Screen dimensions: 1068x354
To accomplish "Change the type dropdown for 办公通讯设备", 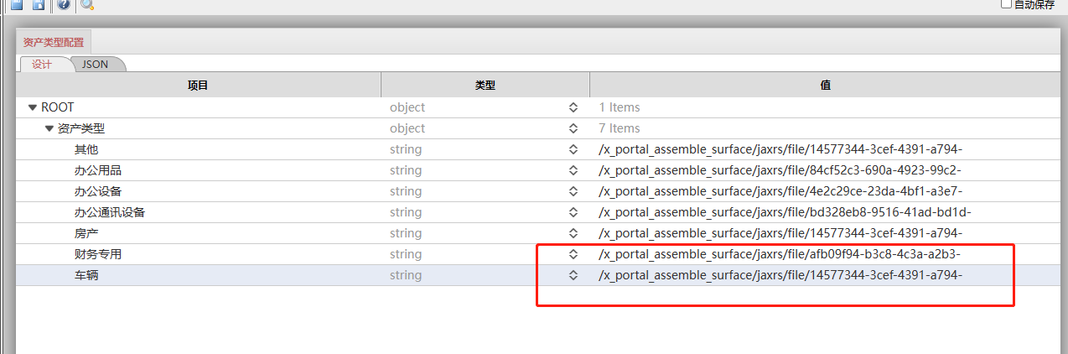I will coord(573,212).
